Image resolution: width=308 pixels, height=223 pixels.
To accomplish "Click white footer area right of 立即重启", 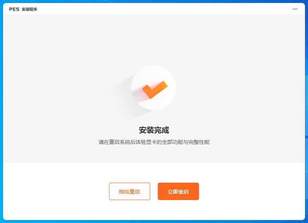I will pyautogui.click(x=251, y=191).
